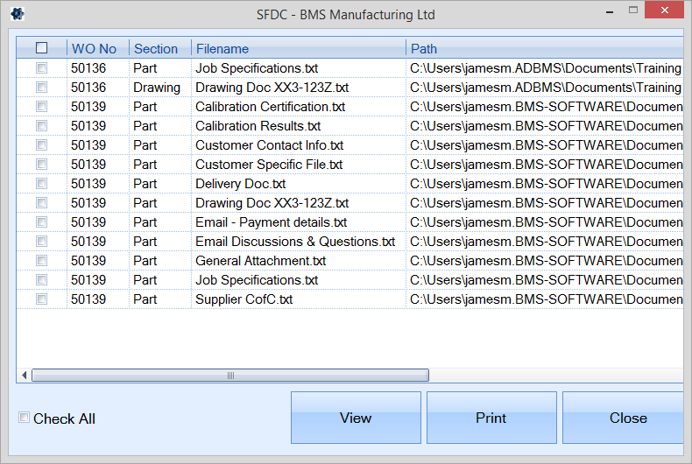Click the SFDC app icon in title bar
This screenshot has height=464, width=692.
pyautogui.click(x=18, y=14)
